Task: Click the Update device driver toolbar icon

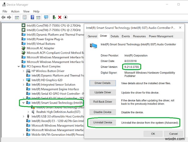Action: (x=54, y=17)
